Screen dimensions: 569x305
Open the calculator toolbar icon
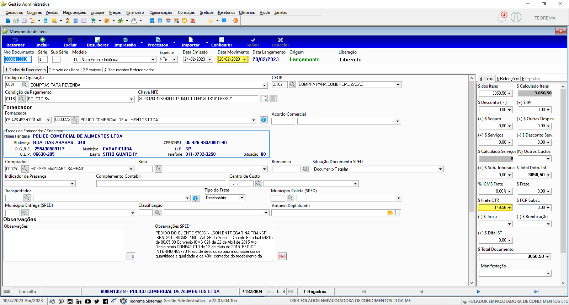(160, 21)
